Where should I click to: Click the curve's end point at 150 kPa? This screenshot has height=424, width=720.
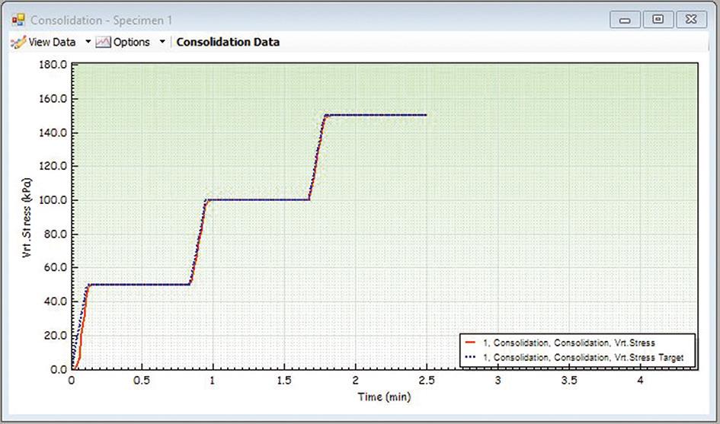point(425,115)
